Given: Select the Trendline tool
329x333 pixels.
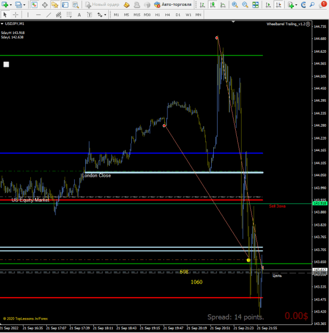Looking at the screenshot, I should [x=49, y=15].
